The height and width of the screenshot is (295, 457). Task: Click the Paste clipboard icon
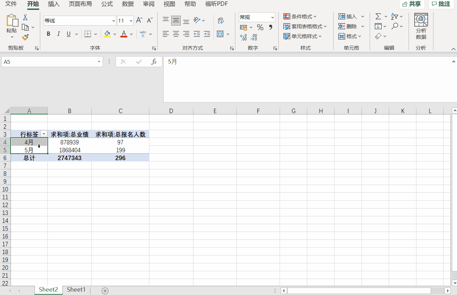12,21
